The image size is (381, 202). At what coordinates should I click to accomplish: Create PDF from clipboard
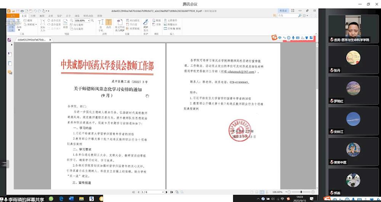coord(133,28)
